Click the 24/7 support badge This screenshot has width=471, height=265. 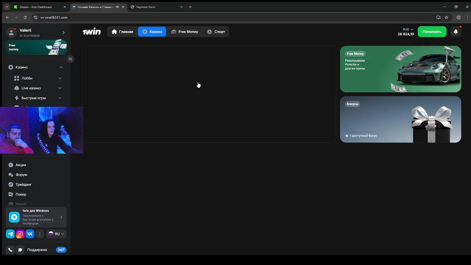[x=61, y=250]
